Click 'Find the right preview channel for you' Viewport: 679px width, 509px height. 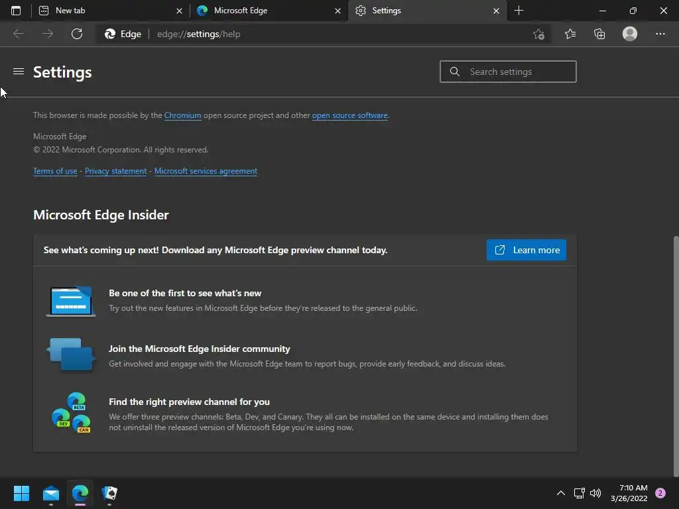pos(189,402)
